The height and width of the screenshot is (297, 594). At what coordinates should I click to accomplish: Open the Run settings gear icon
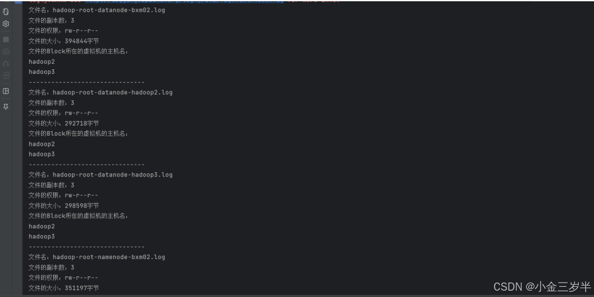pyautogui.click(x=6, y=24)
